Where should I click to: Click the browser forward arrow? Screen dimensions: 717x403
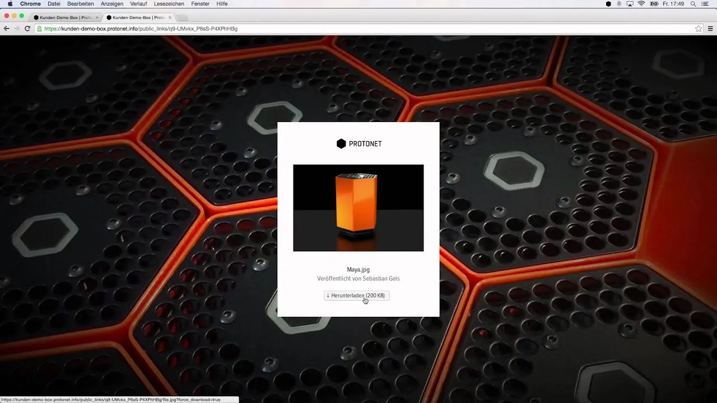click(17, 29)
